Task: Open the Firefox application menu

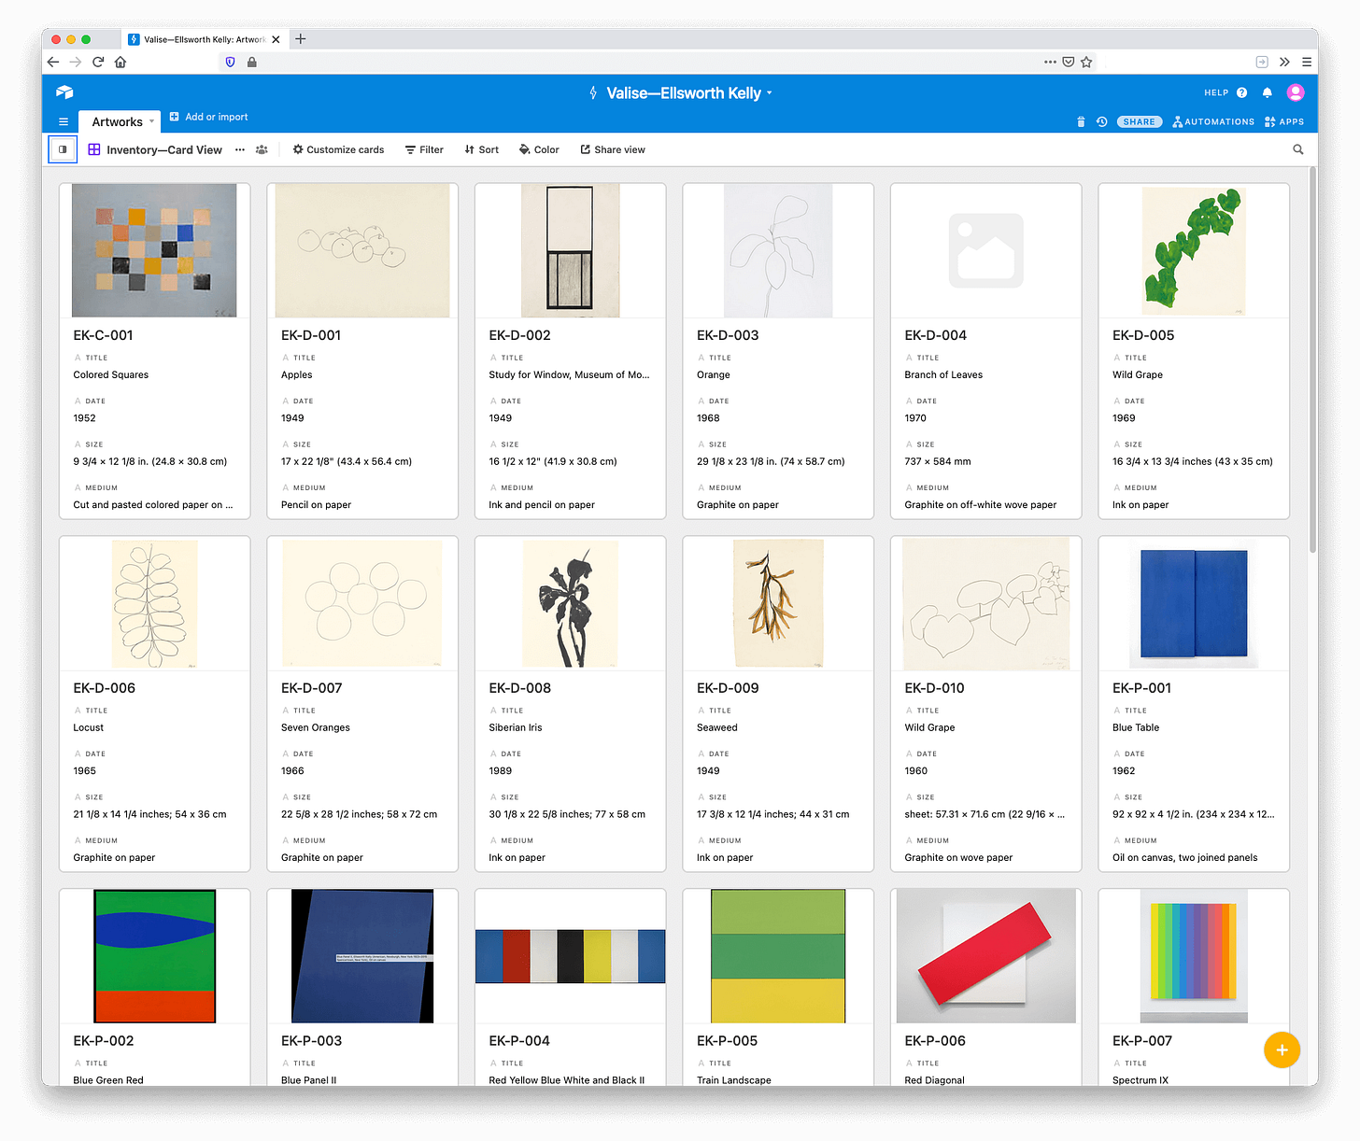Action: [1307, 62]
